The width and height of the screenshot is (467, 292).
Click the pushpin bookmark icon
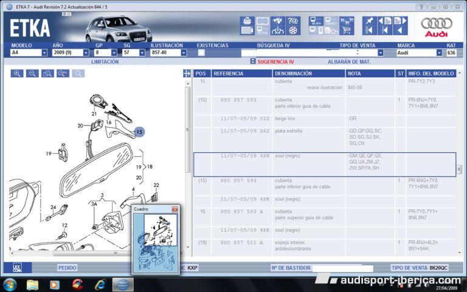pos(370,21)
